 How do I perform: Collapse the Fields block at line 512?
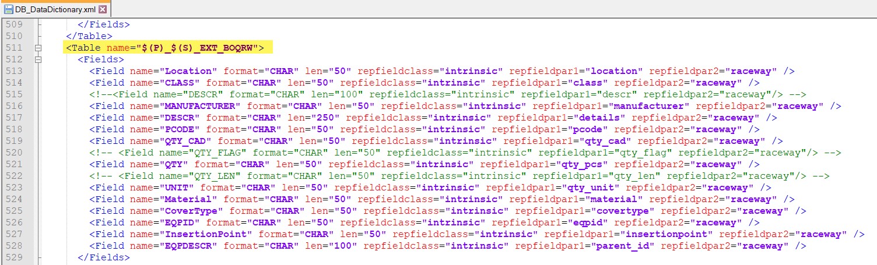coord(38,59)
